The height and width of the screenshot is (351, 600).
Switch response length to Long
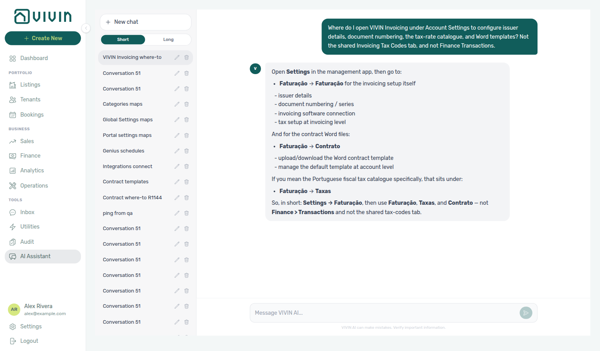coord(168,39)
